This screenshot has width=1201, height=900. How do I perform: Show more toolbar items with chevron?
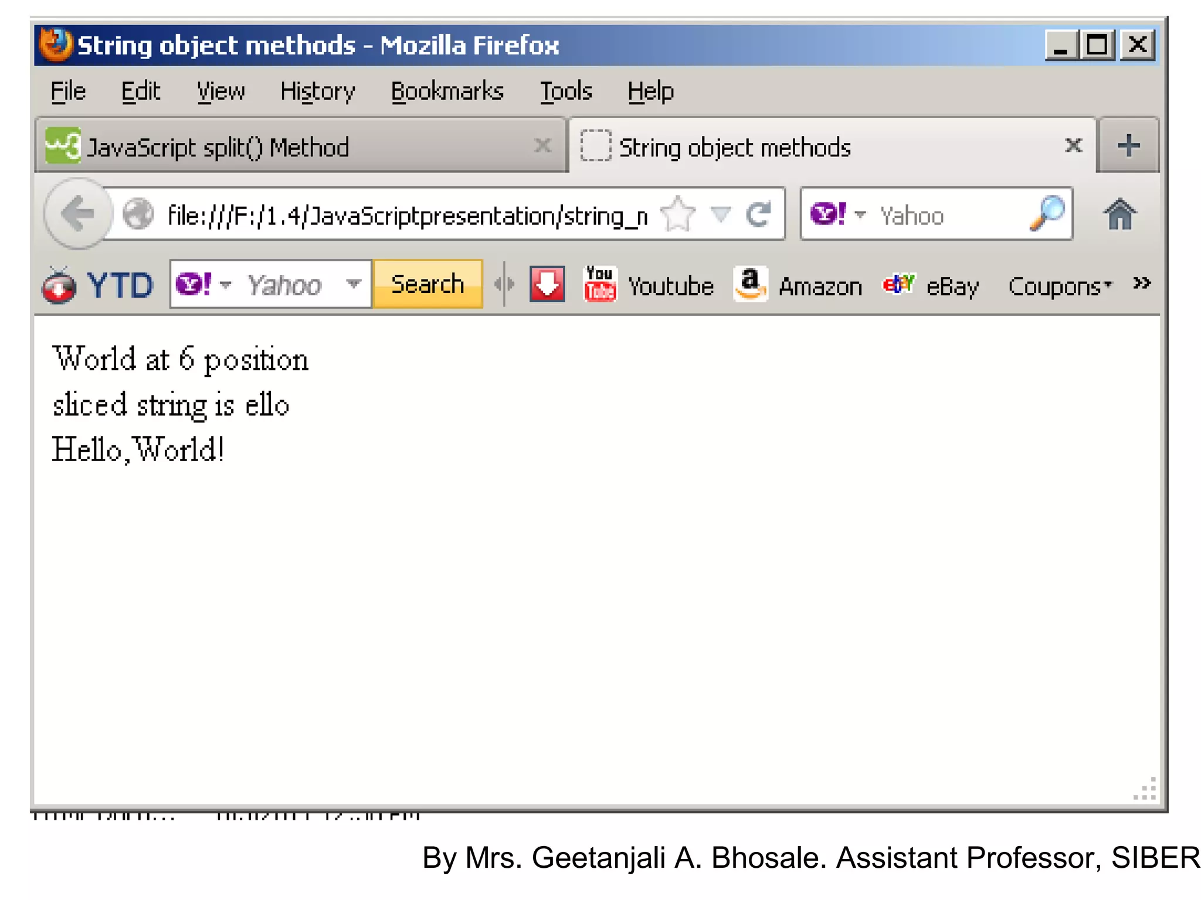click(1141, 284)
